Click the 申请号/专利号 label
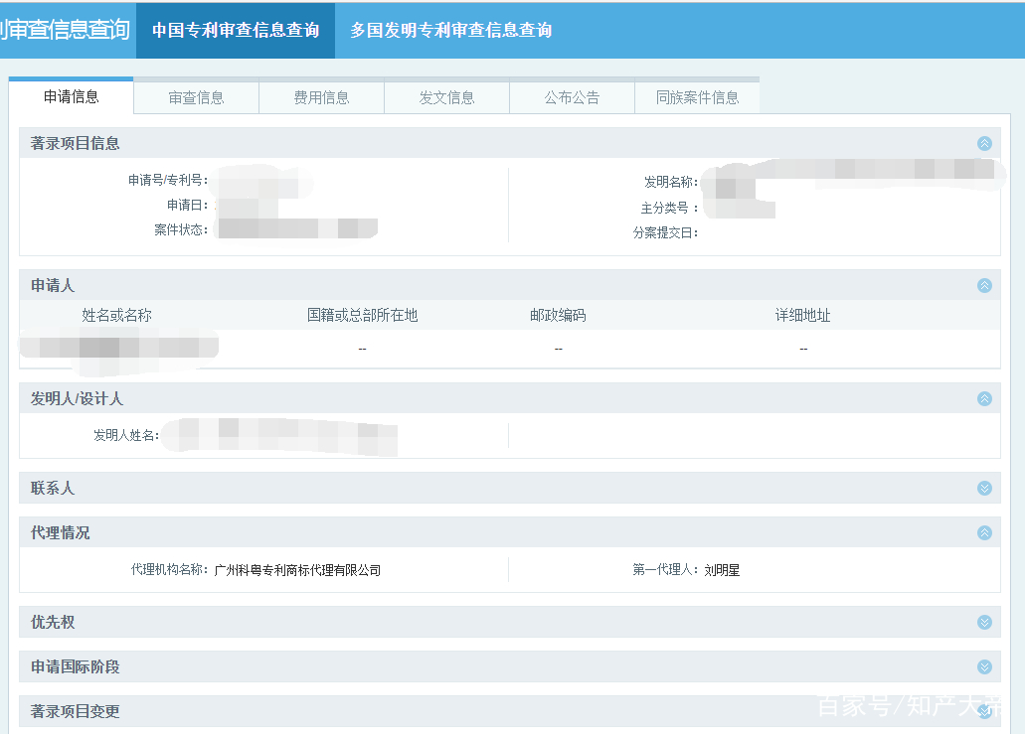The width and height of the screenshot is (1025, 734). [168, 180]
